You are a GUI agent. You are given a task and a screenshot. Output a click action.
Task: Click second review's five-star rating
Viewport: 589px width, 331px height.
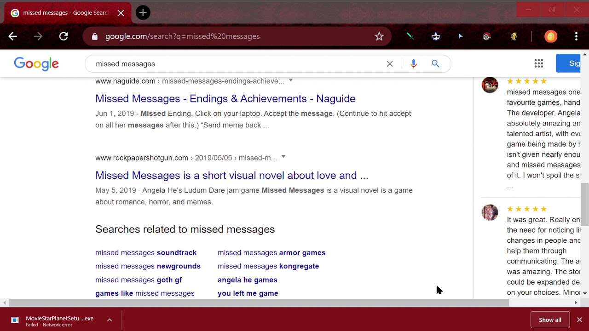[x=527, y=209]
